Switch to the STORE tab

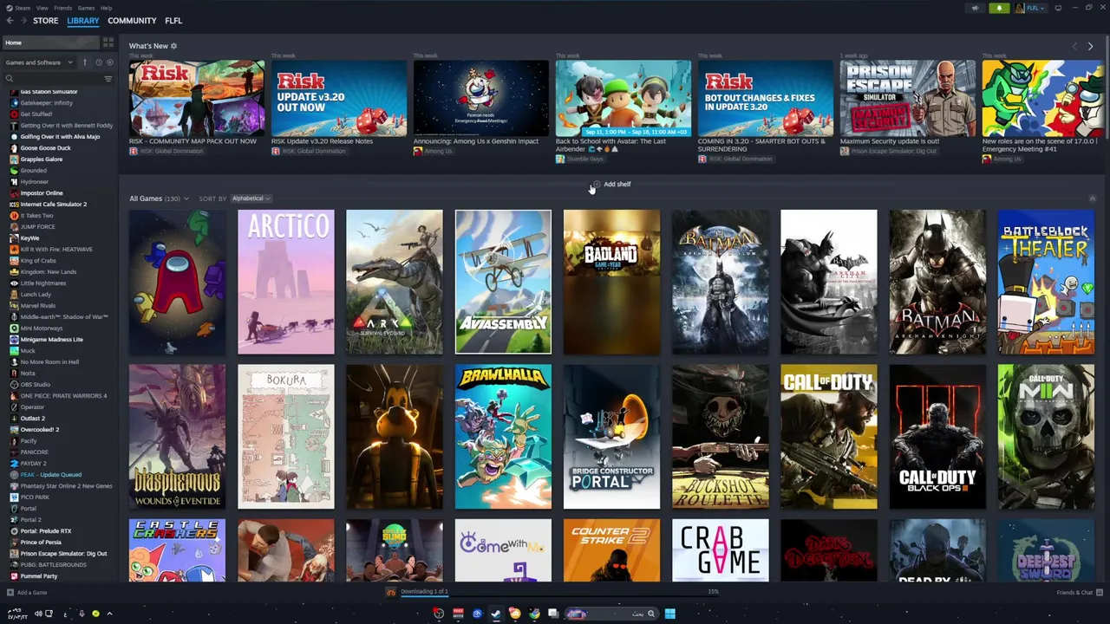[x=46, y=21]
